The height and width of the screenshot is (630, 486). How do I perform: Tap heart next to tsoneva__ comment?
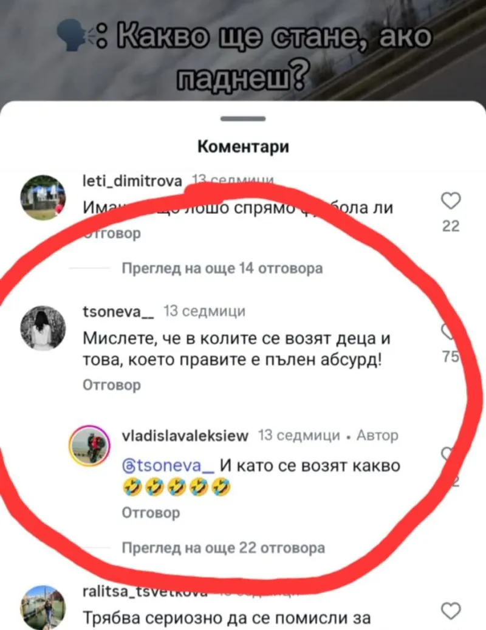pos(449,331)
